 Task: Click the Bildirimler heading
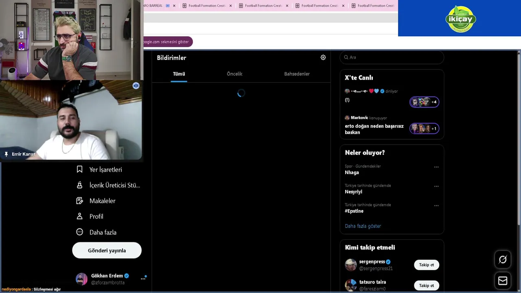(x=171, y=58)
